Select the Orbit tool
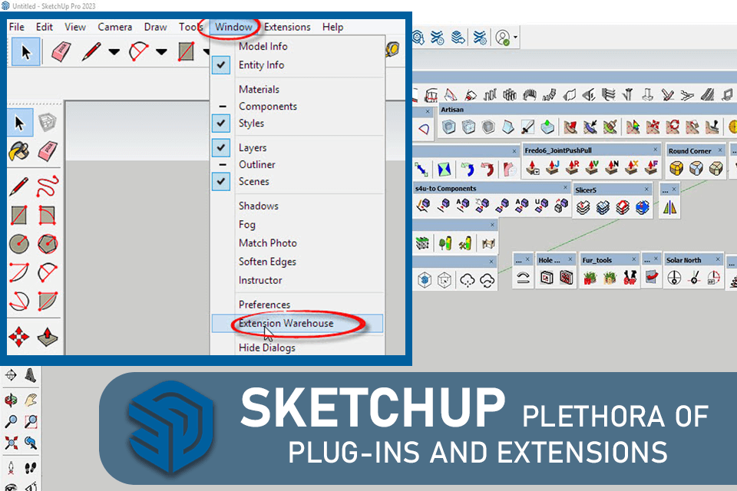The height and width of the screenshot is (491, 737). coord(11,400)
